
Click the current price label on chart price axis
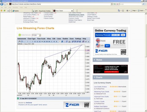click(88, 50)
